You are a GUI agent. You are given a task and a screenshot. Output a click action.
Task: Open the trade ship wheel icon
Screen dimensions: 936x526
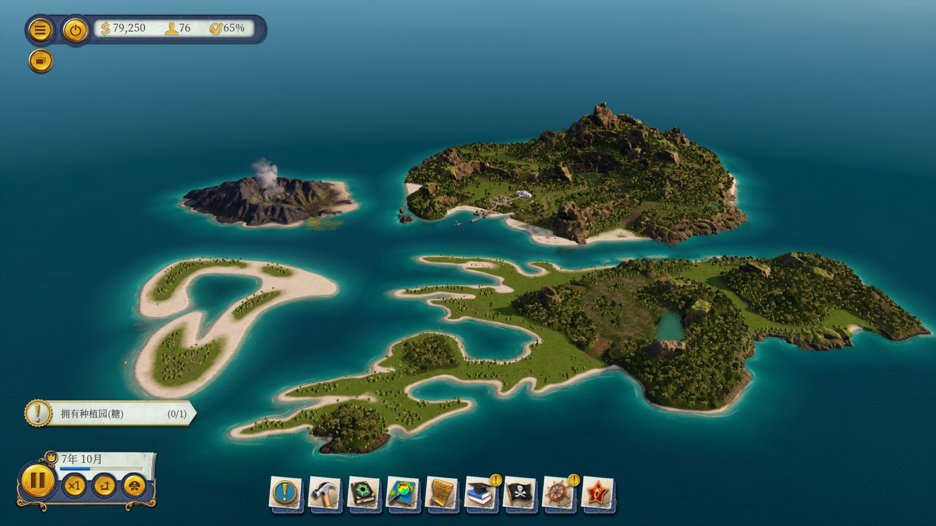click(559, 494)
